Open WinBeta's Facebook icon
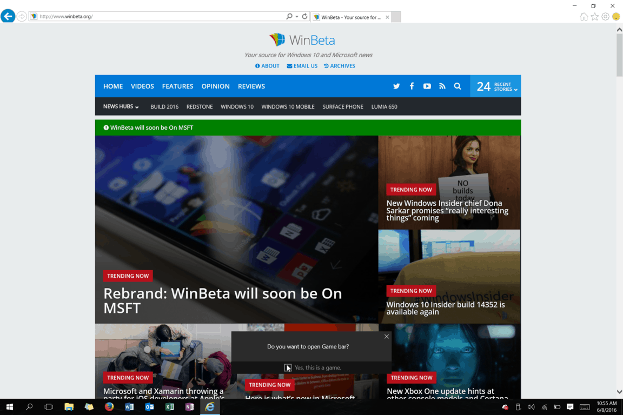Image resolution: width=623 pixels, height=415 pixels. [x=412, y=86]
